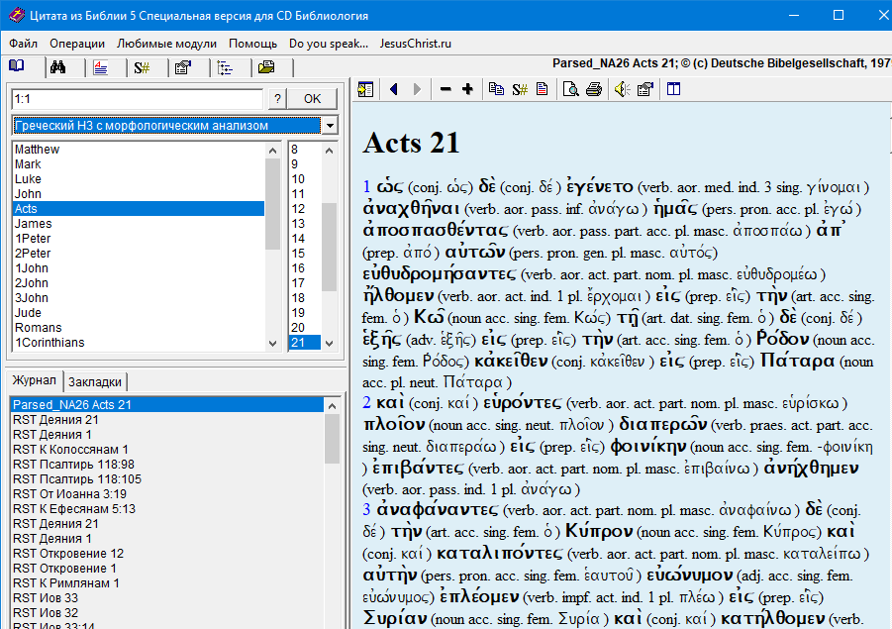Click the printer icon
Image resolution: width=892 pixels, height=629 pixels.
pos(593,89)
